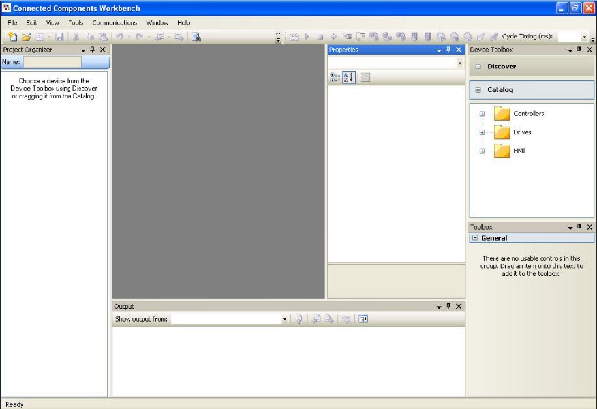Go to previous message in Output

[316, 319]
